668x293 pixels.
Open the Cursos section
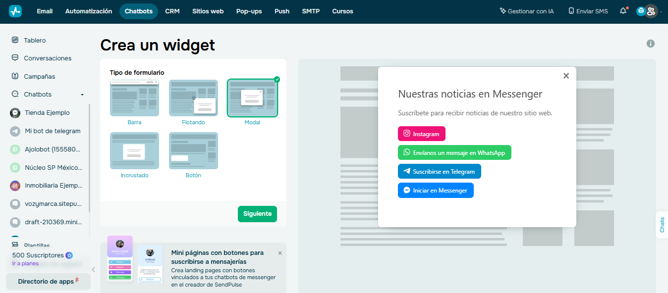click(x=343, y=11)
